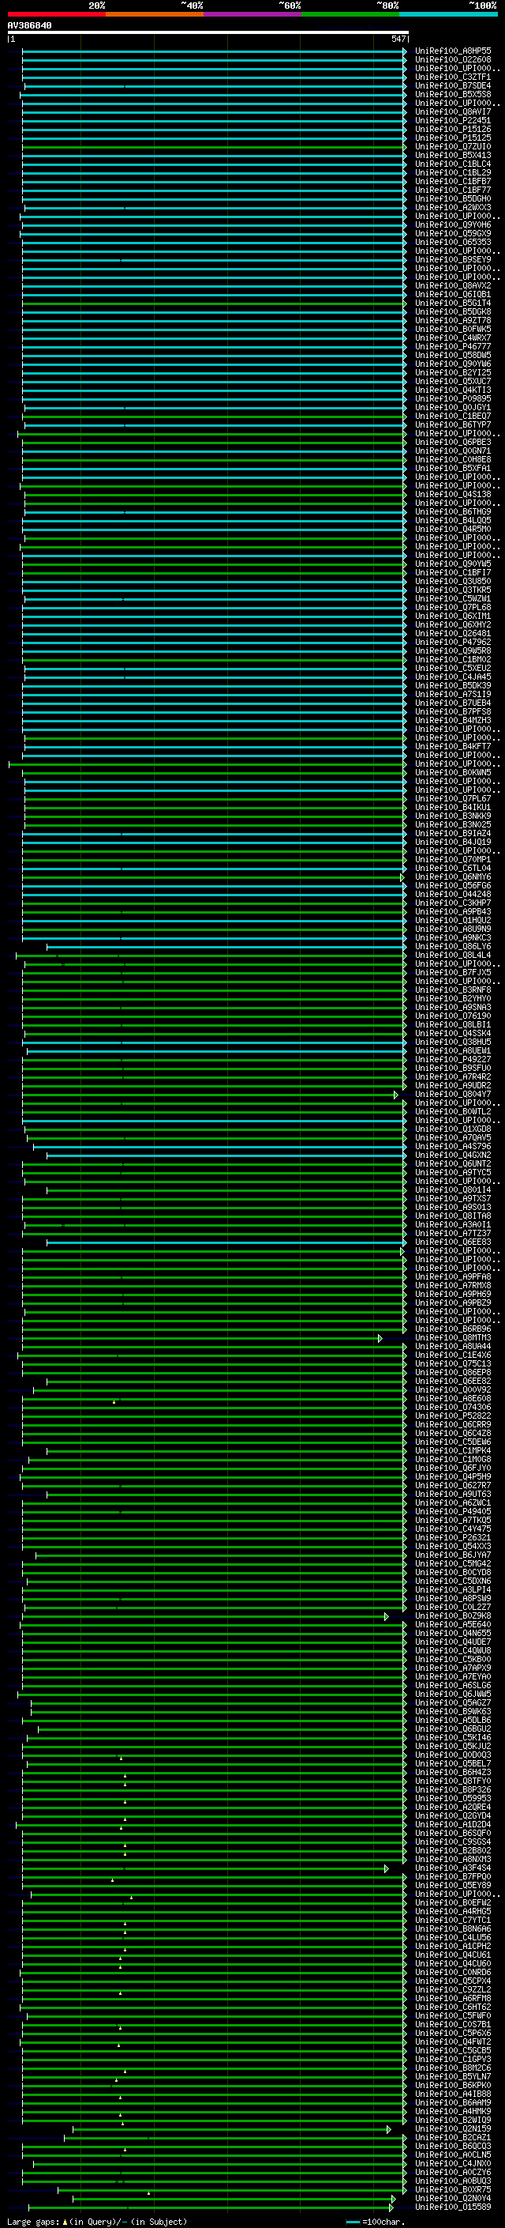Viewport: 505px width, 2228px height.
Task: Click the UniRef100_Q5EY89 hit label
Action: (x=453, y=1886)
